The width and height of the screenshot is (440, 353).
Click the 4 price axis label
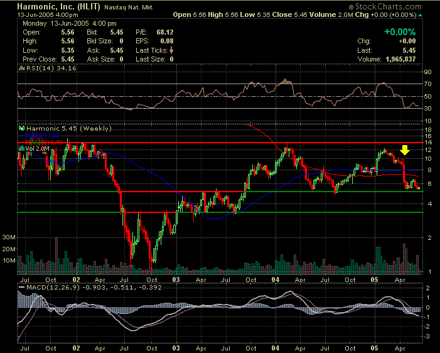[429, 204]
